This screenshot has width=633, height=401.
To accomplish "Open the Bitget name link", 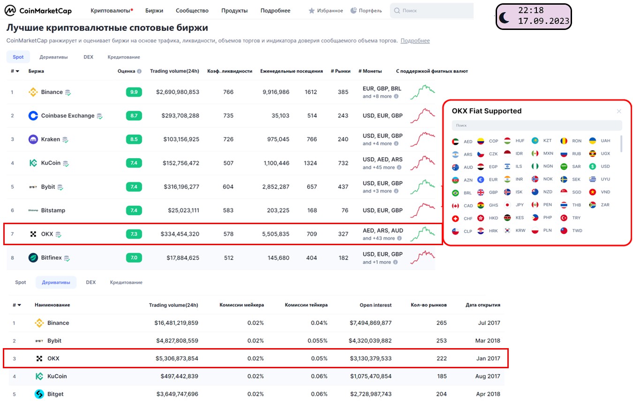I will (55, 394).
